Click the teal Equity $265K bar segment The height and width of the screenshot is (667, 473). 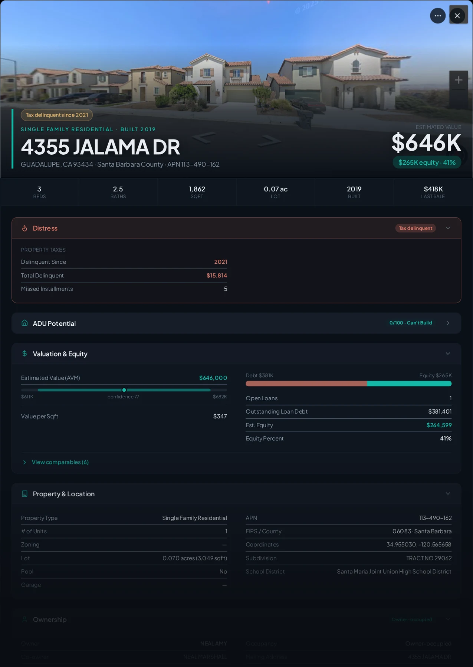point(410,384)
